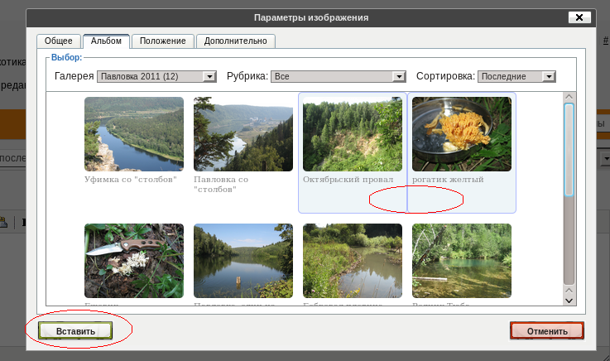
Task: Select the рогатик желтый mushroom photo
Action: [x=462, y=134]
